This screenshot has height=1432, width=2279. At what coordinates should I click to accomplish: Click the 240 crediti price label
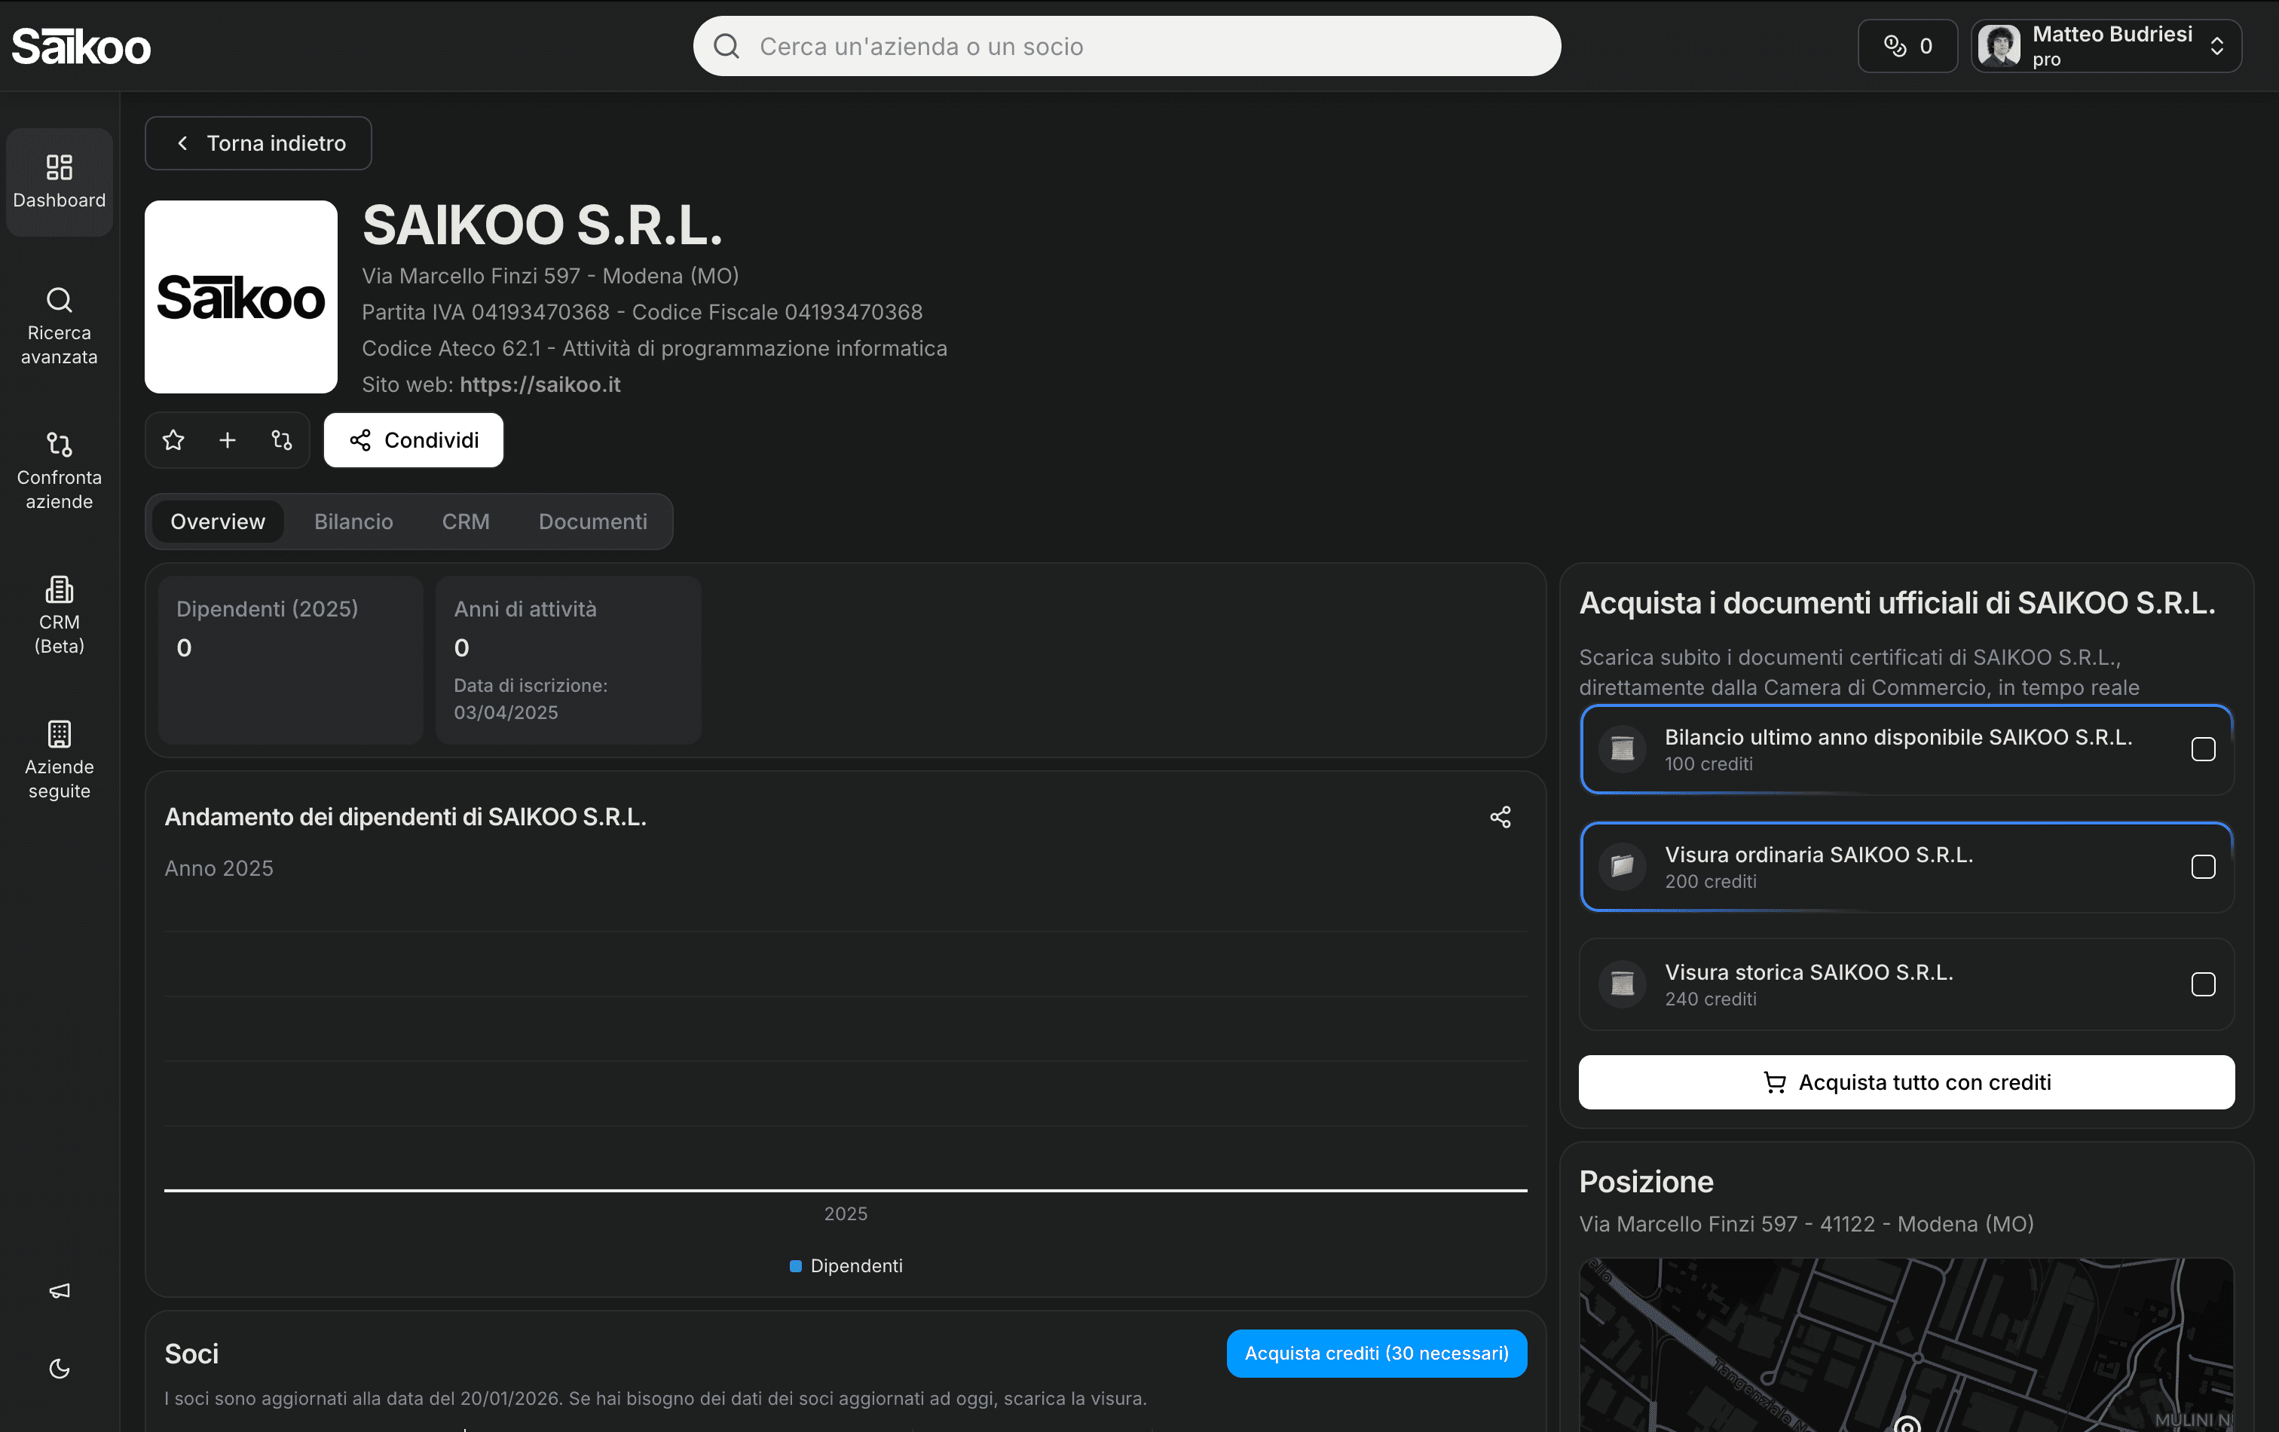[x=1712, y=999]
